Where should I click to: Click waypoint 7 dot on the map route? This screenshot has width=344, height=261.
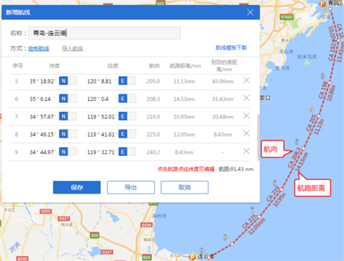coord(259,217)
